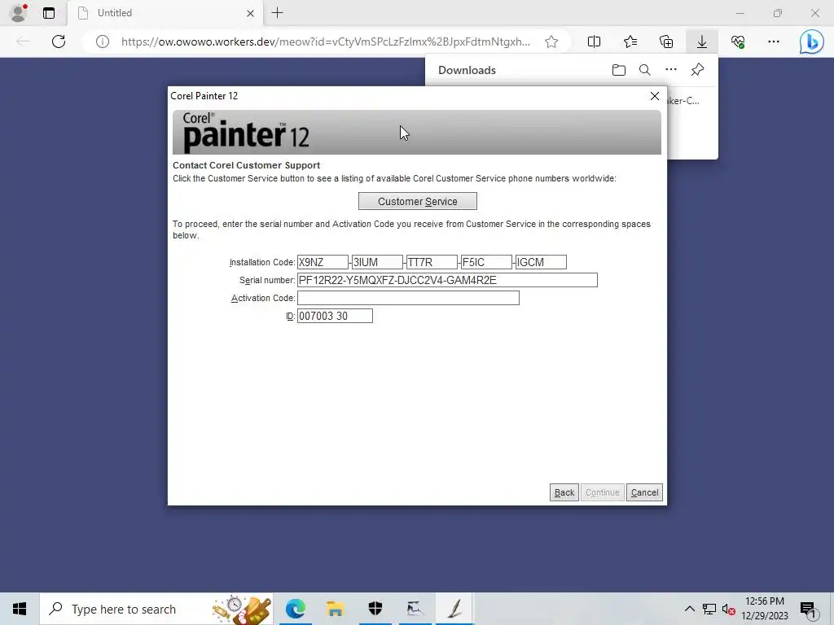Go Back in Corel Painter dialog
This screenshot has width=834, height=625.
(x=564, y=492)
